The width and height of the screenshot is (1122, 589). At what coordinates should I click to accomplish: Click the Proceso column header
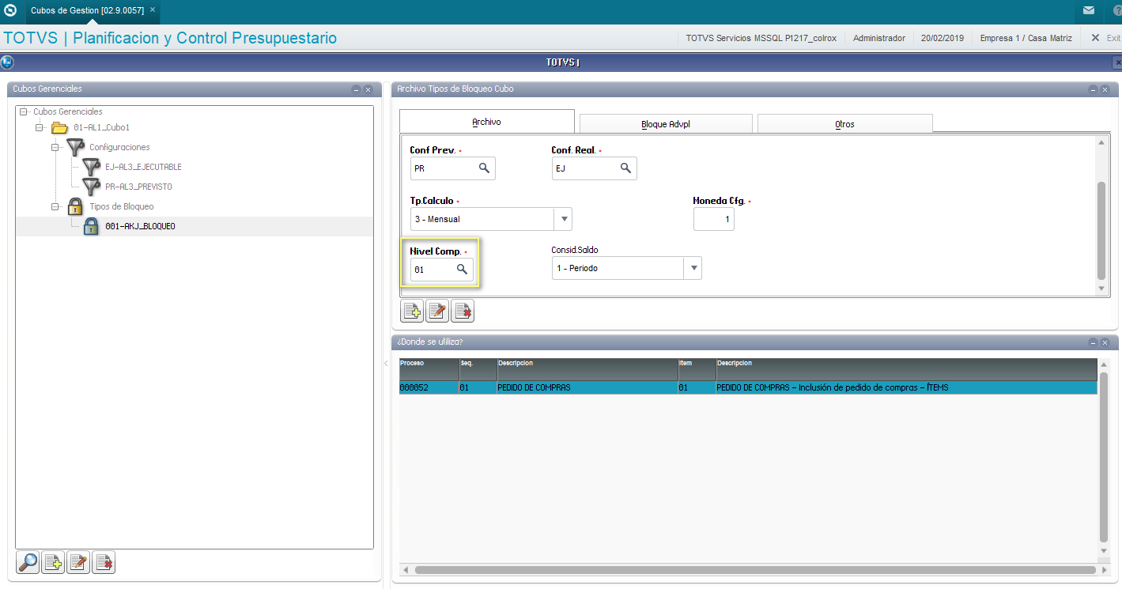(429, 369)
